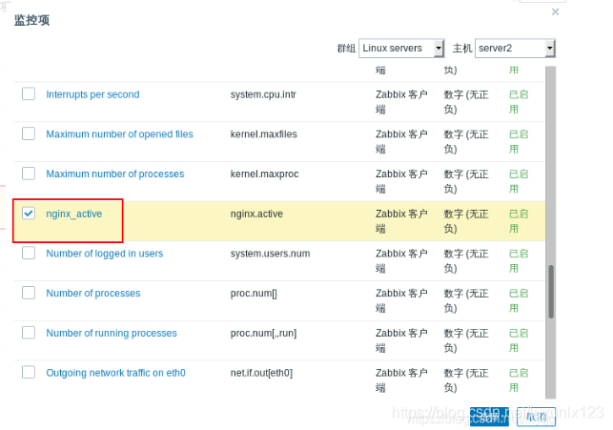Check the Interrupts per second checkbox
Screen dimensions: 613x430
tap(29, 94)
